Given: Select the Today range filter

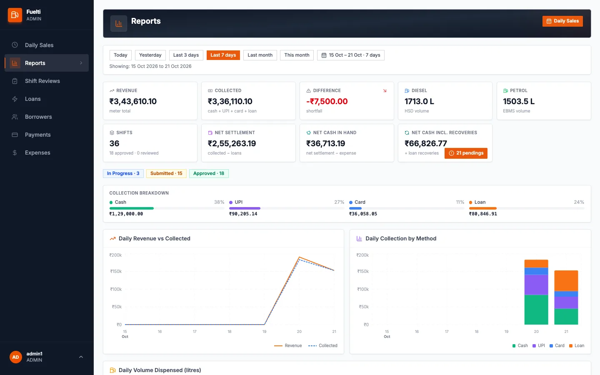Looking at the screenshot, I should click(x=120, y=55).
